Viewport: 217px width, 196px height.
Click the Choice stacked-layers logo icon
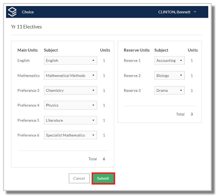pos(12,12)
